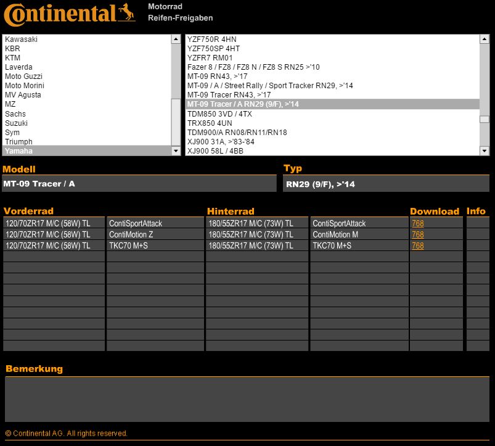The width and height of the screenshot is (495, 446).
Task: Choose XJ900 58L / 4BB model
Action: pos(215,151)
